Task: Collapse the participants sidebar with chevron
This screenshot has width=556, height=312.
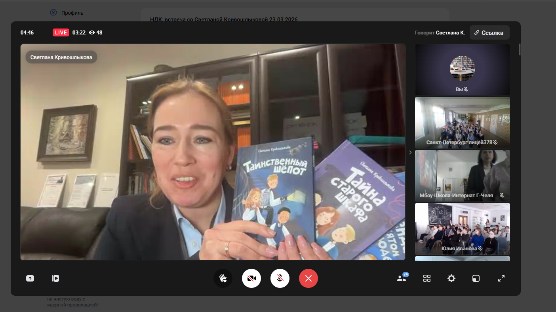Action: 410,152
